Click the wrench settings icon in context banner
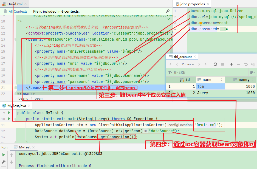 168,11
